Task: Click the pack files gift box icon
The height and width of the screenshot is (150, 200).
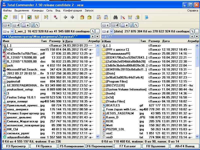Action: pos(82,17)
